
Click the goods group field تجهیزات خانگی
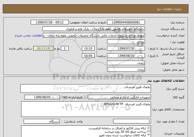[119, 97]
